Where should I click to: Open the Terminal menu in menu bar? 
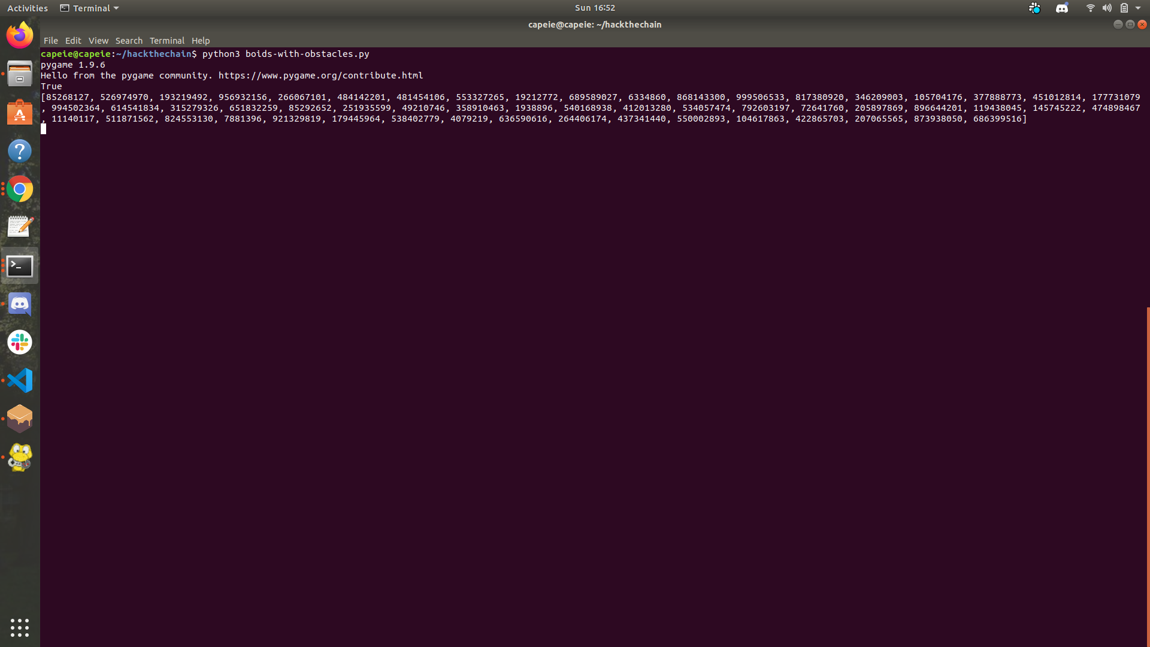[x=167, y=41]
